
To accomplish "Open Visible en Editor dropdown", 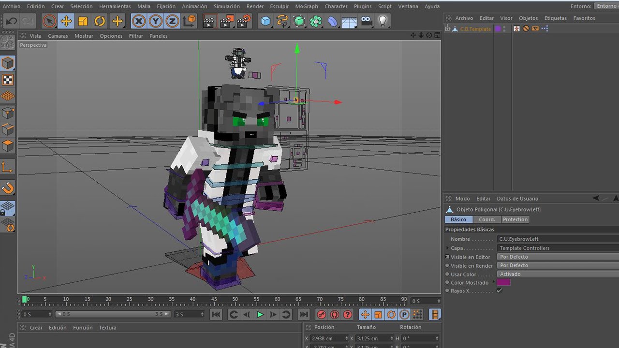I will (558, 257).
